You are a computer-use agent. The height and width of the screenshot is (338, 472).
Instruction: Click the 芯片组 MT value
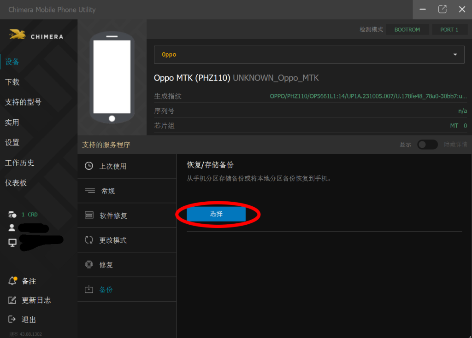point(459,126)
